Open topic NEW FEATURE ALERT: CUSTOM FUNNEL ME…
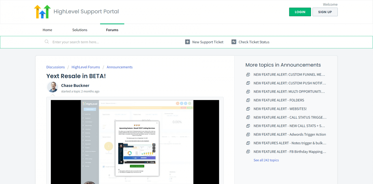Image resolution: width=373 pixels, height=184 pixels. click(x=289, y=74)
